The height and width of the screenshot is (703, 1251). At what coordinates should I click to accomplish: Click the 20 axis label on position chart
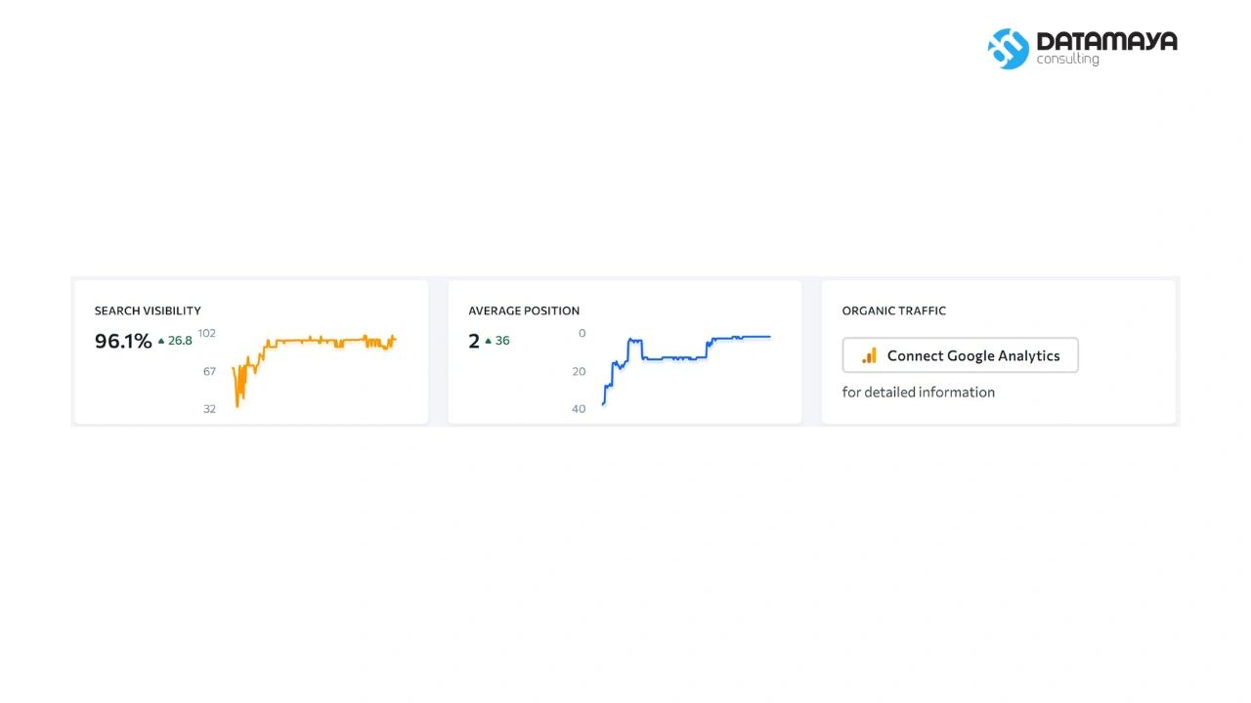click(x=579, y=371)
